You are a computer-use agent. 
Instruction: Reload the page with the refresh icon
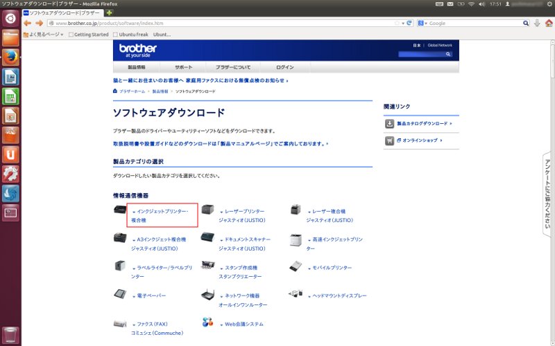(x=409, y=23)
